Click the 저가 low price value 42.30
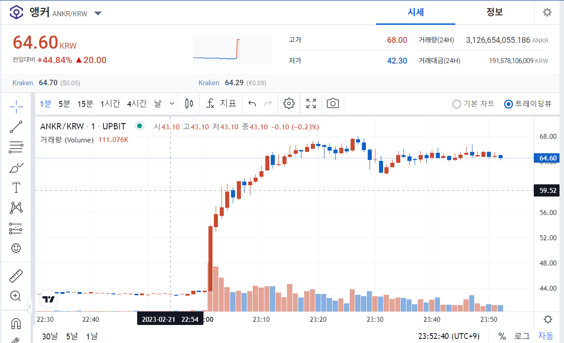Viewport: 564px width, 343px height. pos(397,60)
